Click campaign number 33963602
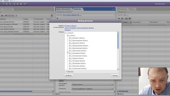 click(x=26, y=31)
